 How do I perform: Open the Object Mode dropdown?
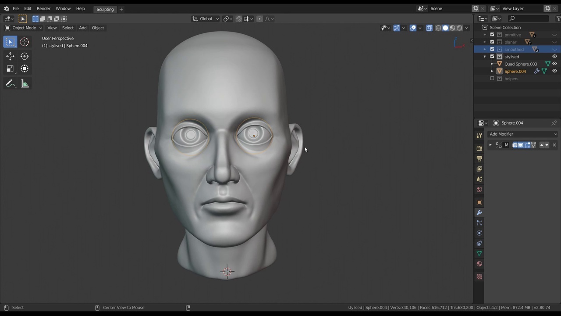[x=24, y=28]
